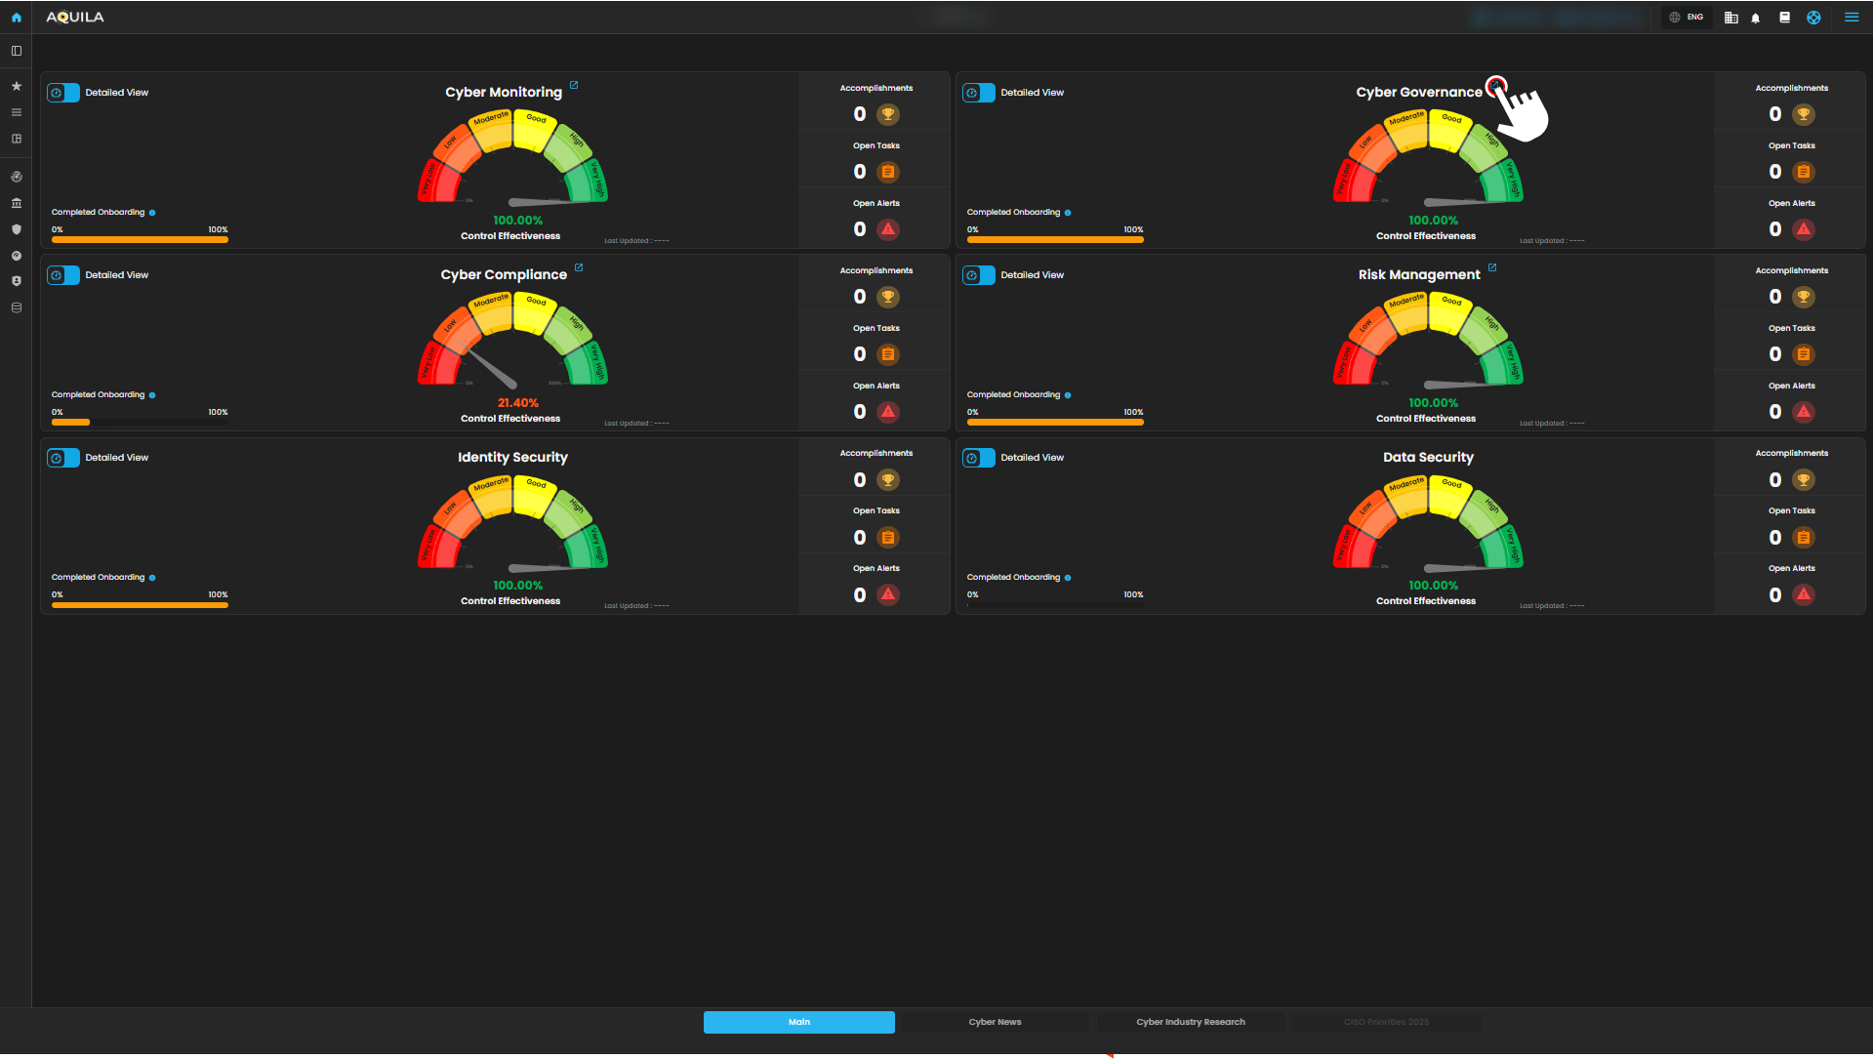Toggle Detailed View for Risk Management
The width and height of the screenshot is (1873, 1059).
coord(979,275)
